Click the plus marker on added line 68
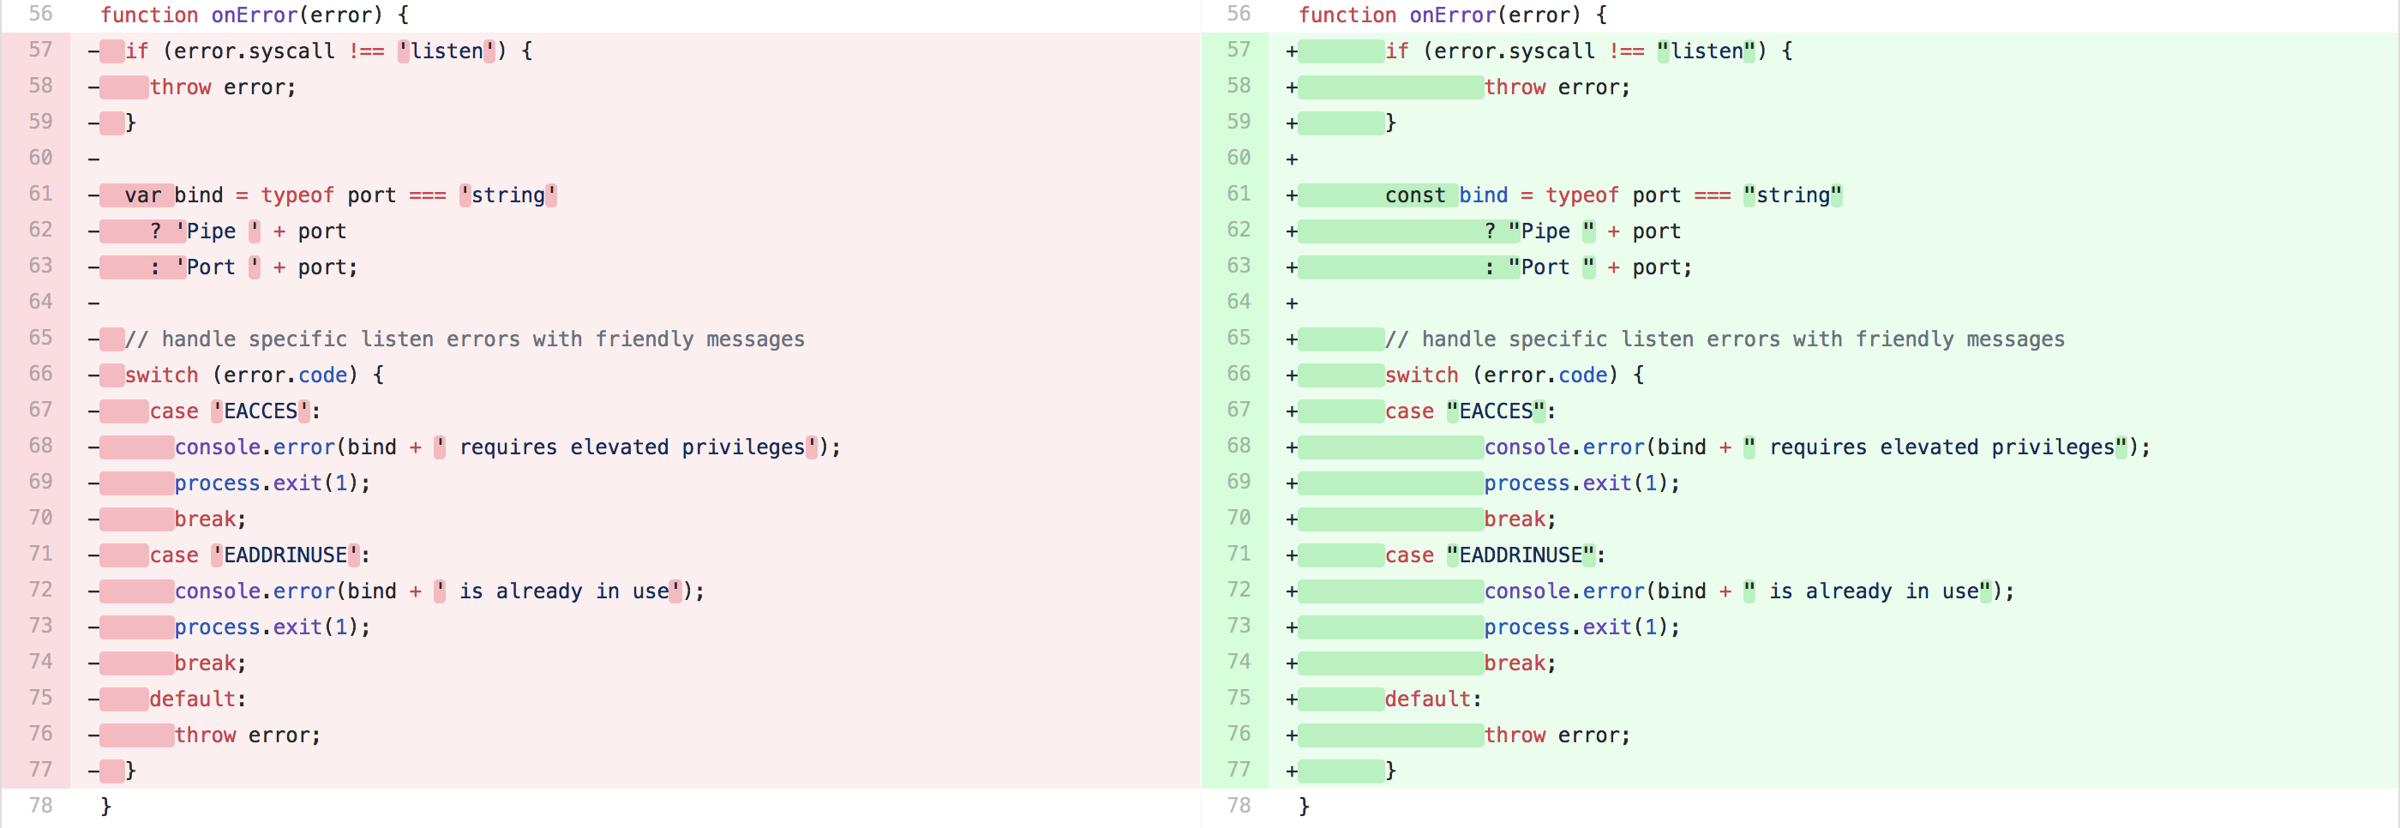Viewport: 2400px width, 828px height. coord(1292,448)
